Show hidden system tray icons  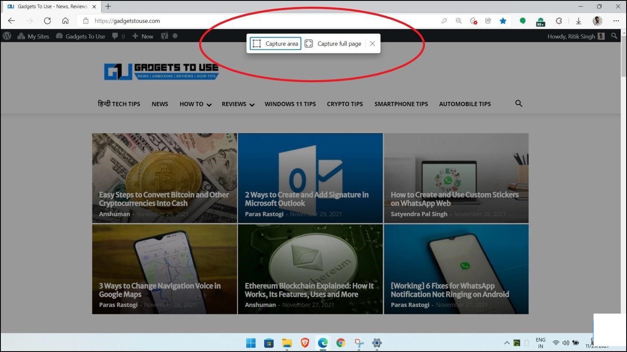pos(507,343)
